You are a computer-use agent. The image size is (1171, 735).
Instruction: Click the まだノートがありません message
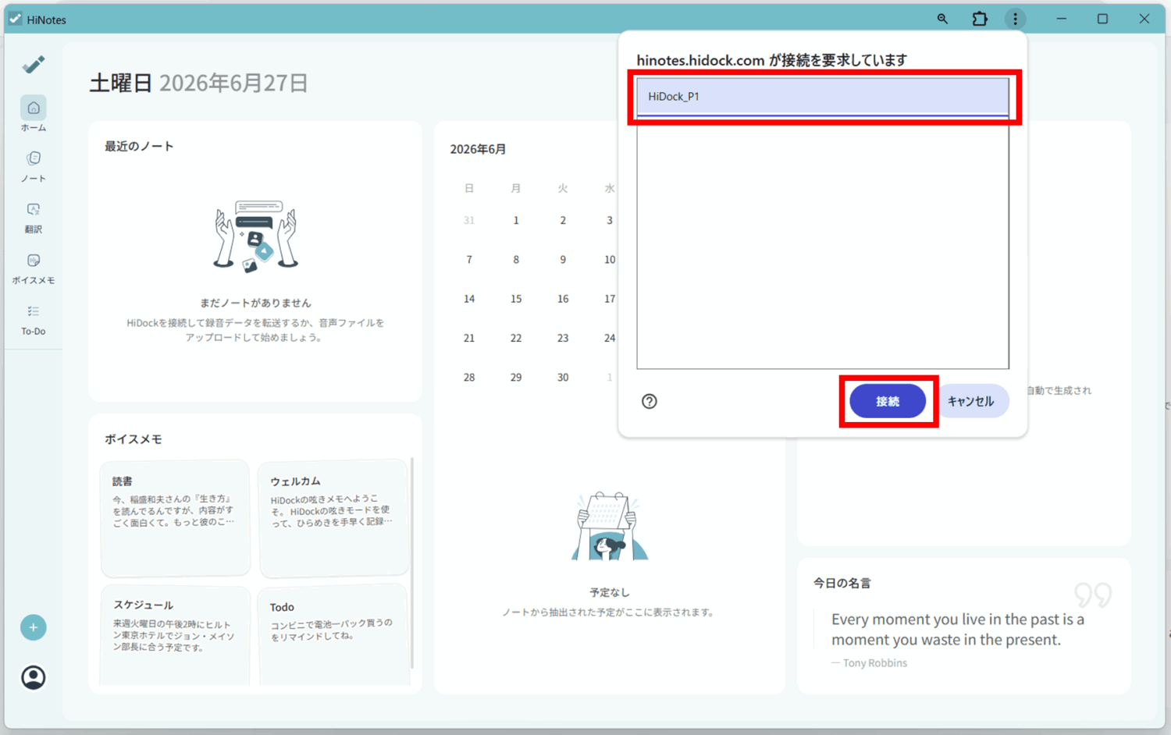255,303
